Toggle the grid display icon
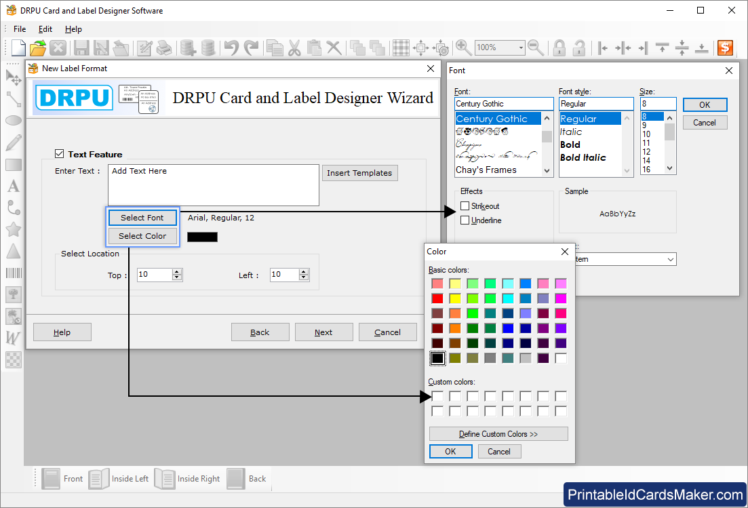 [401, 47]
